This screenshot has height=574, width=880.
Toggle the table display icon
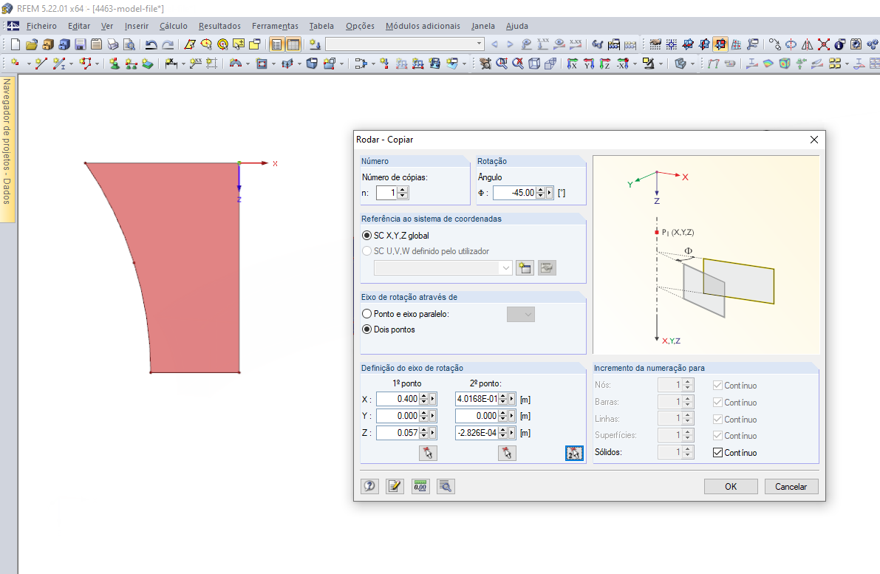click(x=293, y=44)
